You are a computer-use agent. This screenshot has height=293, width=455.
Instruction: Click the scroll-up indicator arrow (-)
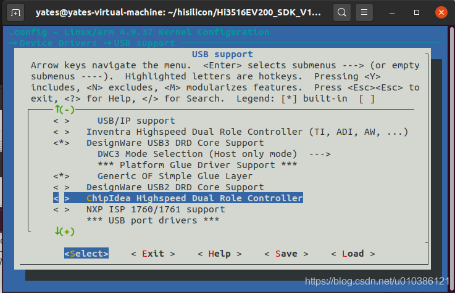(x=65, y=110)
